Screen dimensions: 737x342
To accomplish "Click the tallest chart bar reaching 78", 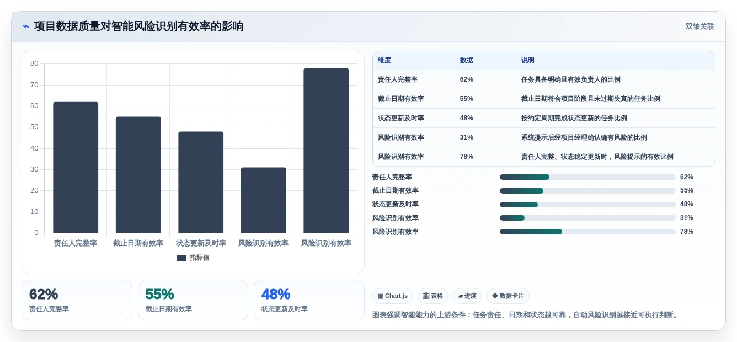I will click(326, 151).
